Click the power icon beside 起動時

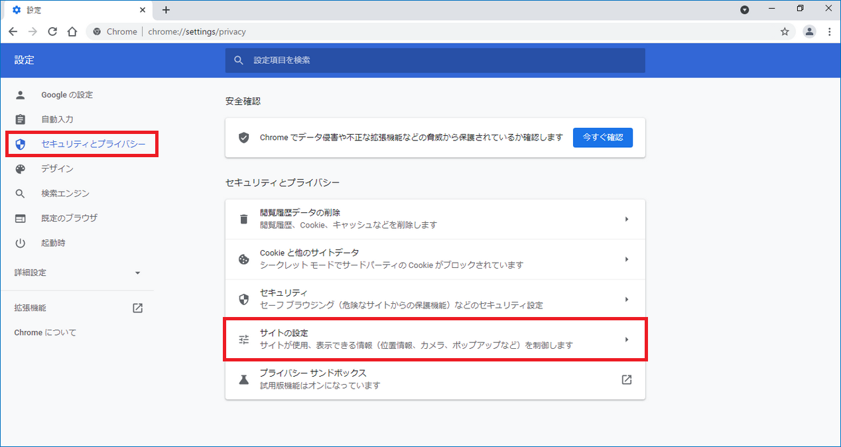20,243
